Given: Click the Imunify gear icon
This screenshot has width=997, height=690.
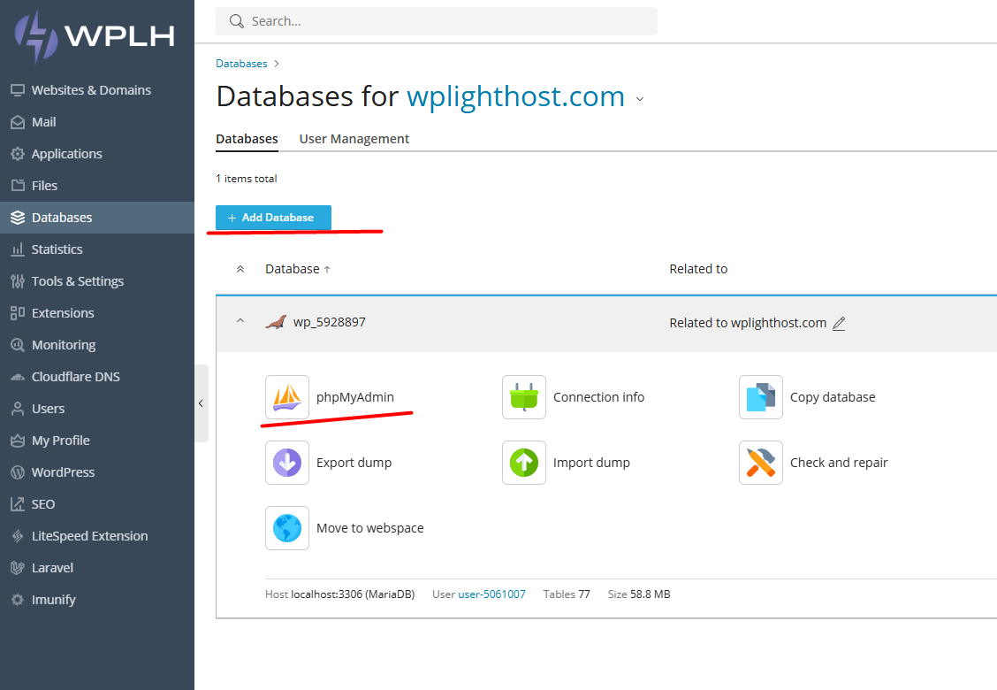Looking at the screenshot, I should (x=18, y=600).
